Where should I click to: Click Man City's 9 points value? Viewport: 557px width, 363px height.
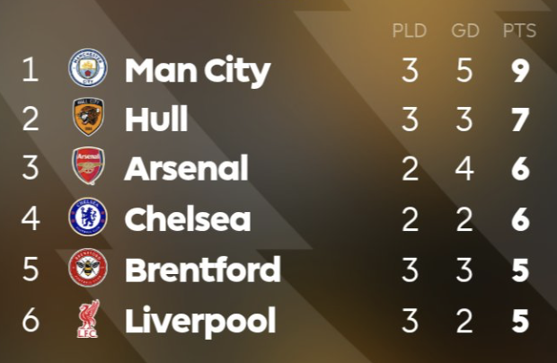(x=521, y=70)
